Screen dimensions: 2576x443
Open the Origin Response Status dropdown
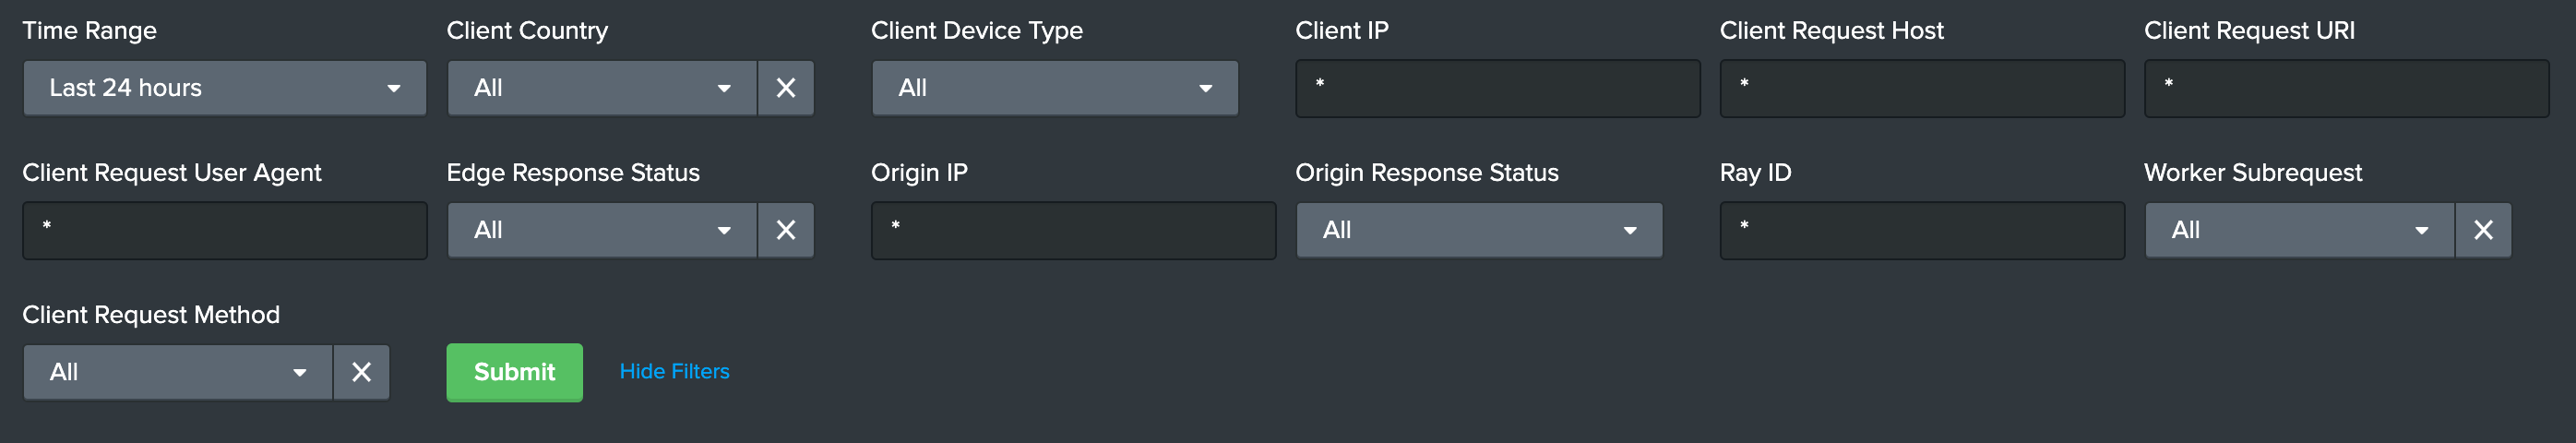[x=1478, y=230]
